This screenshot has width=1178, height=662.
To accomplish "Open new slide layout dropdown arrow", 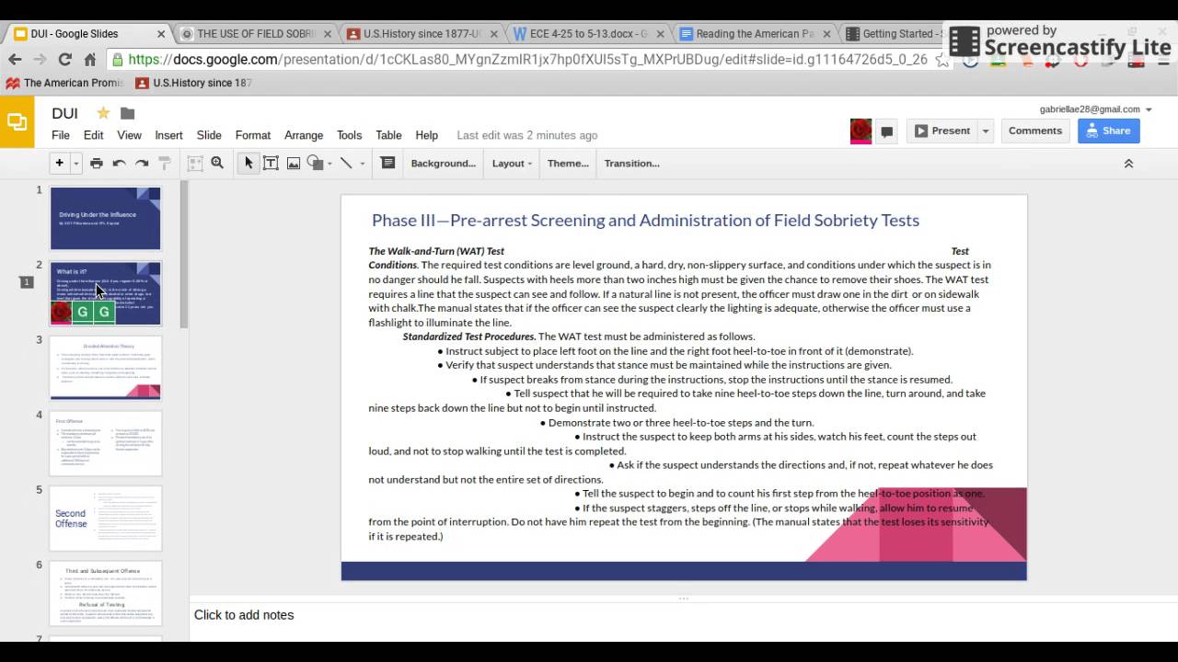I will [75, 164].
